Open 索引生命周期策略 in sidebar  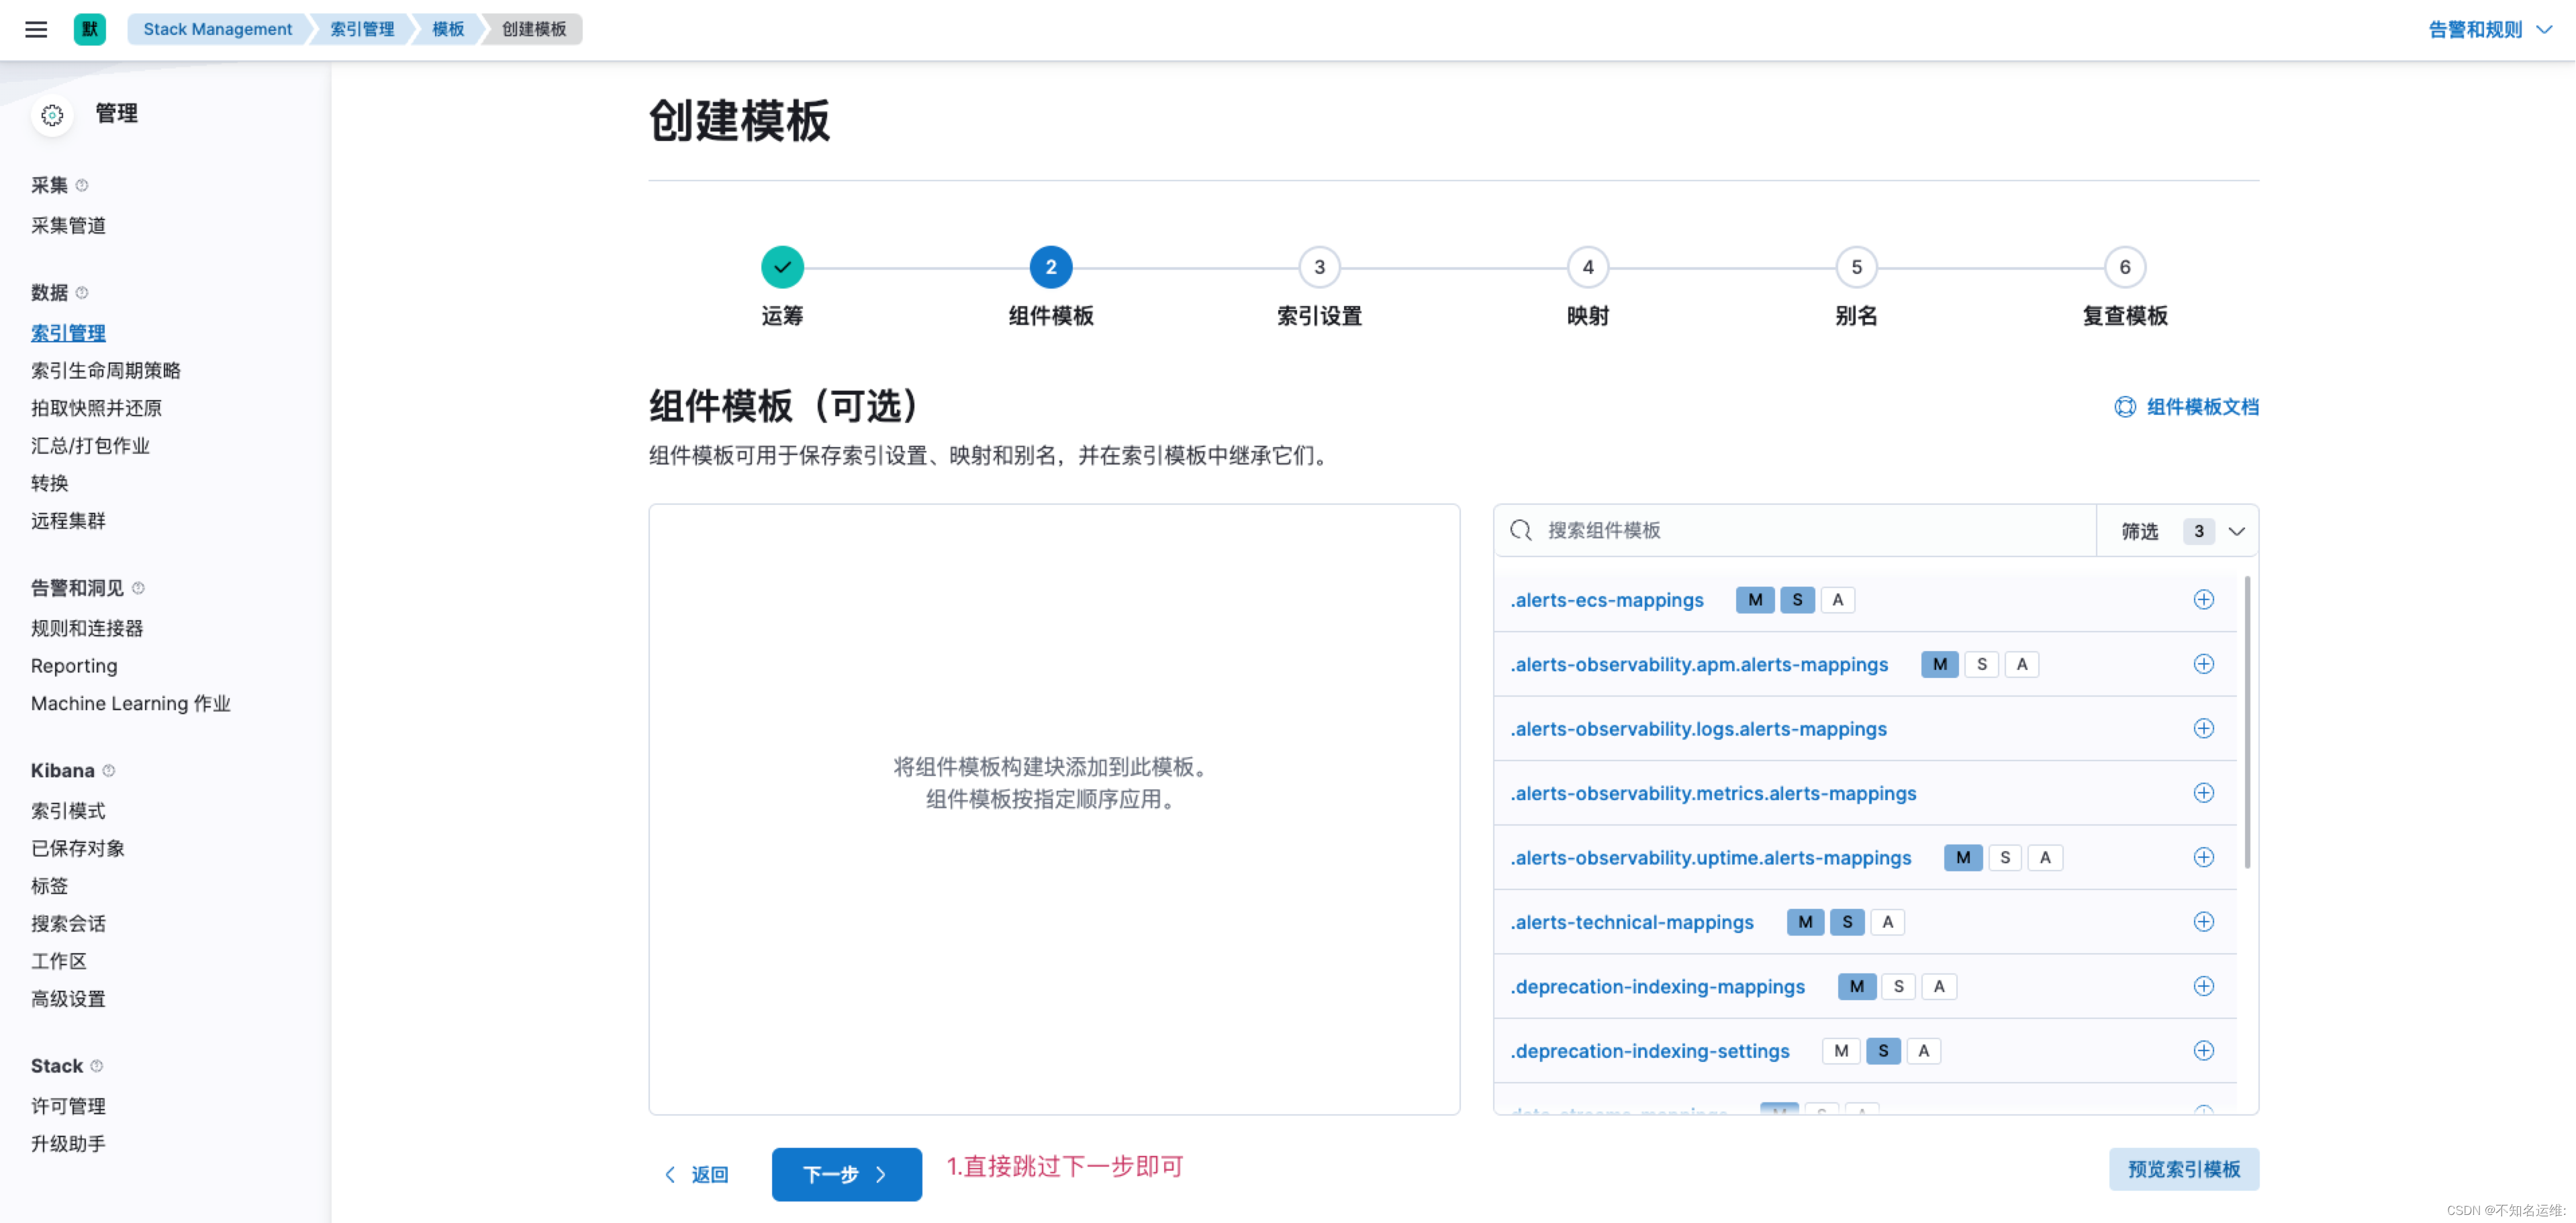coord(106,371)
